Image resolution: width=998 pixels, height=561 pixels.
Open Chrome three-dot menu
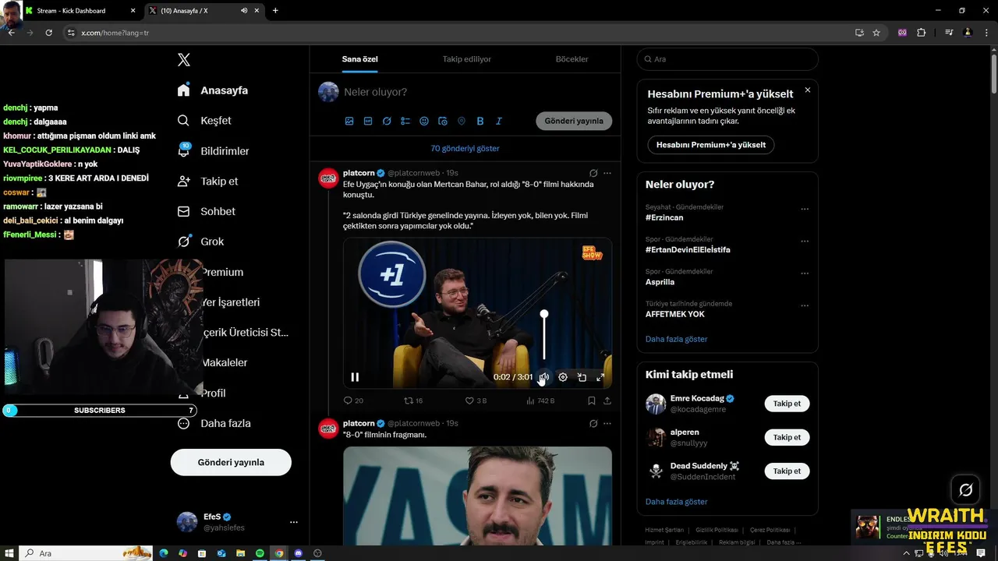pos(986,33)
